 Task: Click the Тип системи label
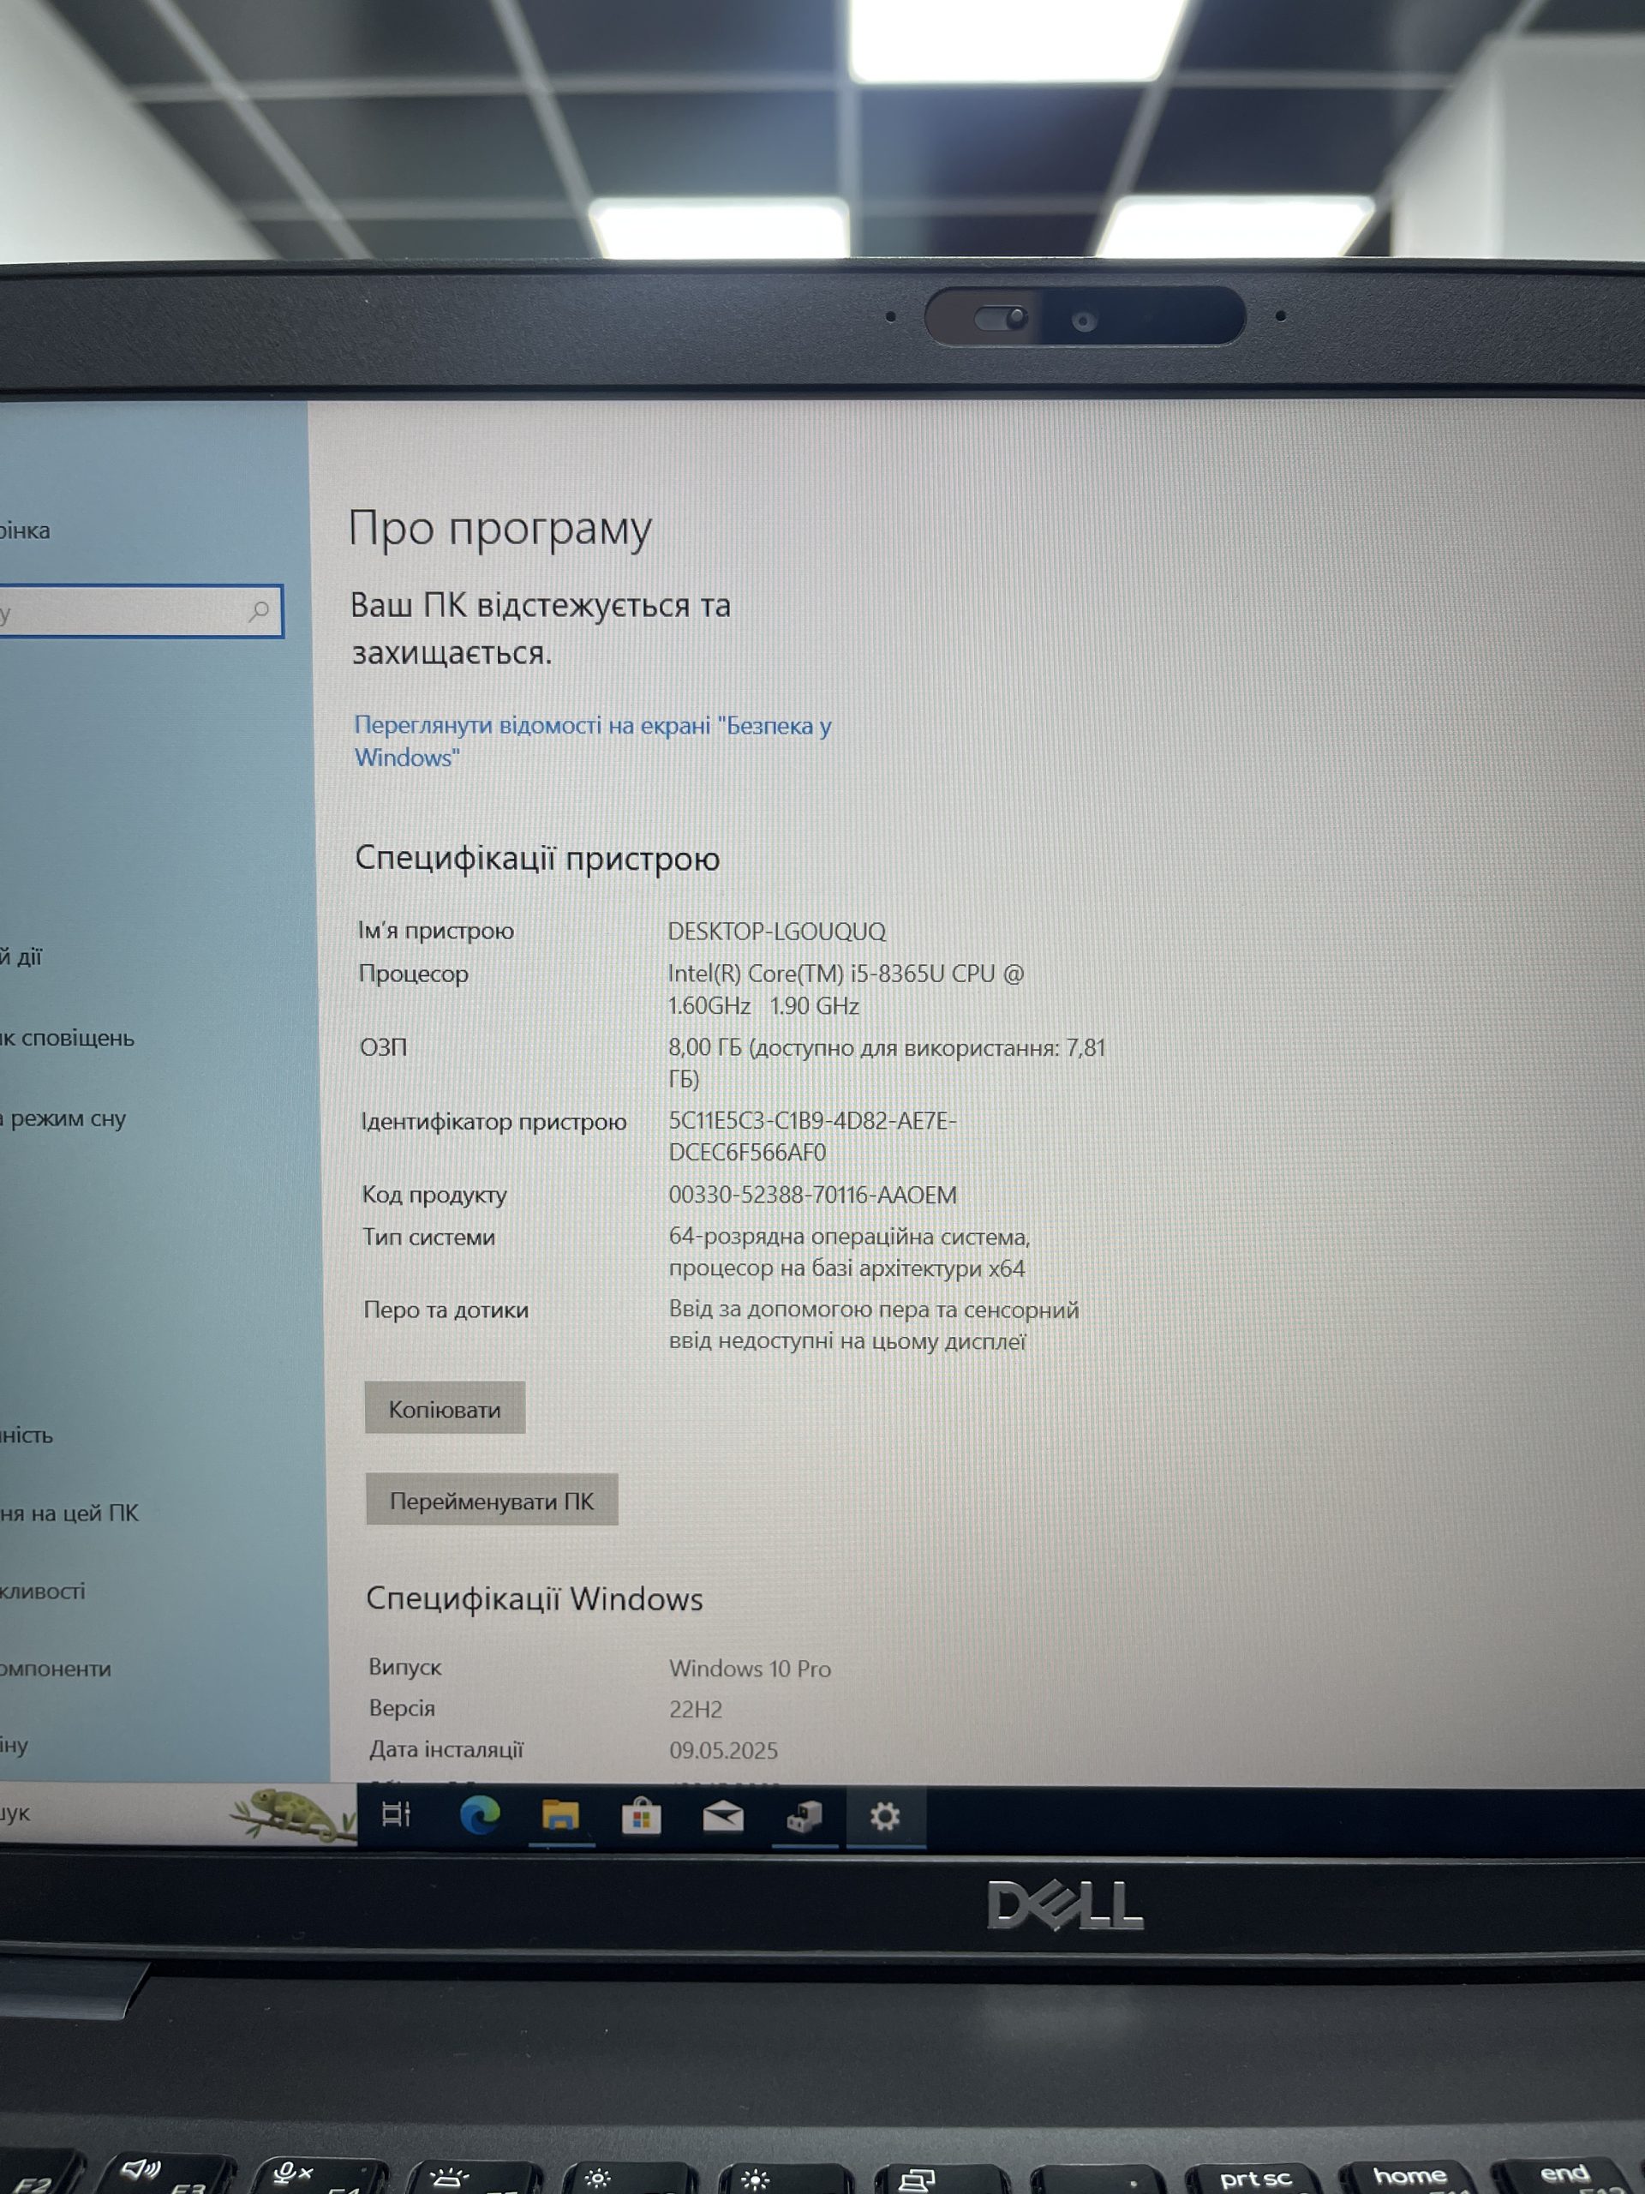(x=428, y=1237)
